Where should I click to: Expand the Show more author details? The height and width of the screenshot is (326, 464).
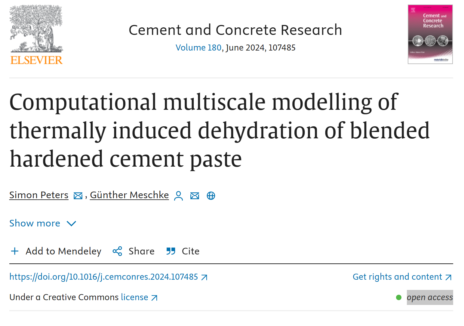click(x=35, y=223)
